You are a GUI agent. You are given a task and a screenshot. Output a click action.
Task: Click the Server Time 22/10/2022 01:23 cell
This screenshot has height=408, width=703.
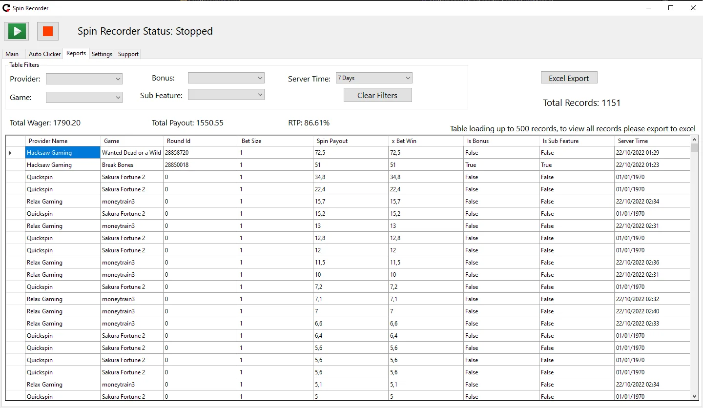[652, 165]
